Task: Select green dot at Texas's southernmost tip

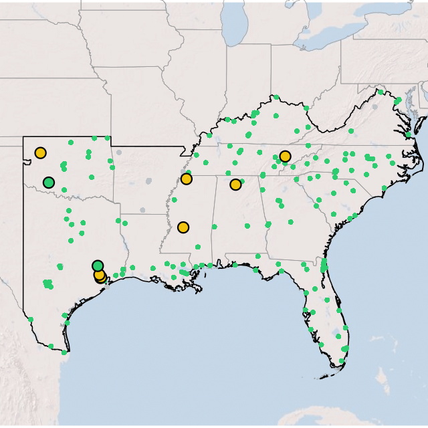Action: point(64,352)
